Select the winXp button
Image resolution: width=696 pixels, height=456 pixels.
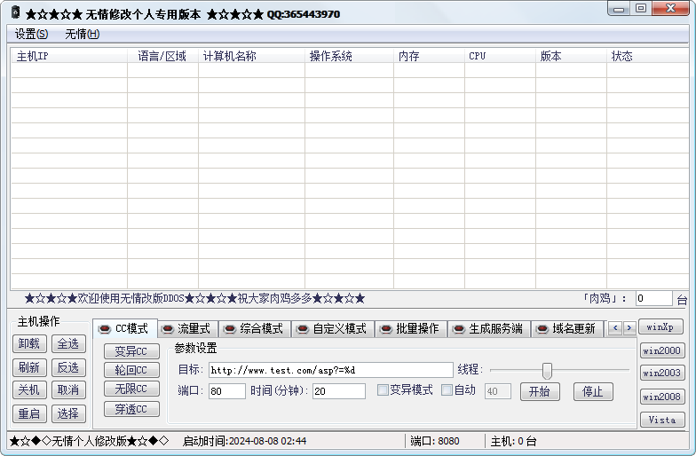pos(661,326)
